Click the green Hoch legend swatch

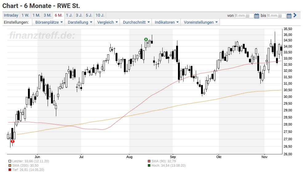[x=149, y=165]
